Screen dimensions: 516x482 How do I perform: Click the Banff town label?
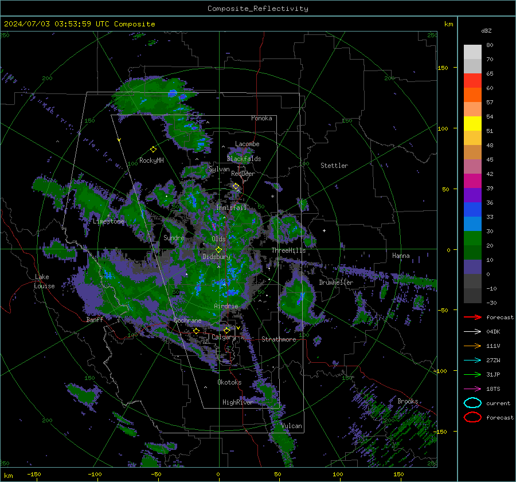click(95, 320)
